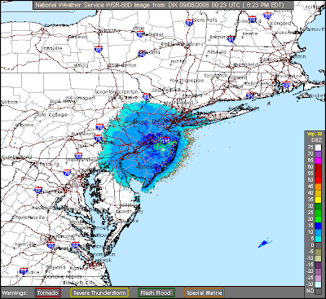326x299 pixels.
Task: Click the 60 dBZ dark red swatch
Action: 318,167
